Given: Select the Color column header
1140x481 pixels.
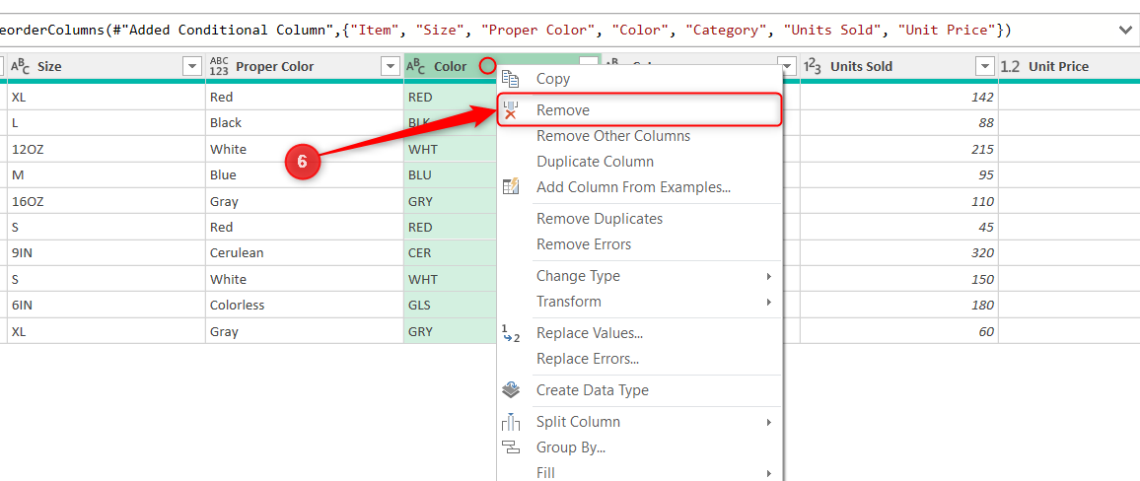Looking at the screenshot, I should tap(450, 66).
